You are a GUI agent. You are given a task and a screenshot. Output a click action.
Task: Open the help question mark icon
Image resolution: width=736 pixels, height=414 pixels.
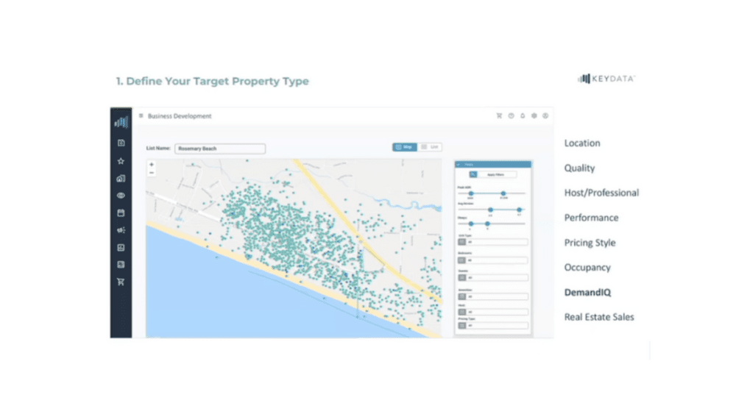(511, 115)
